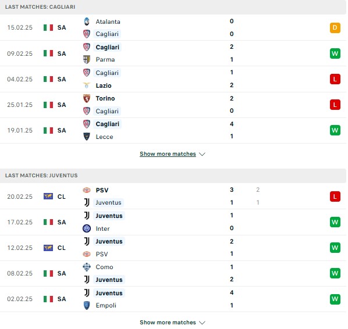Screen dimensions: 348x329
Task: Open the red L badge for PSV-Juventus
Action: pos(335,196)
